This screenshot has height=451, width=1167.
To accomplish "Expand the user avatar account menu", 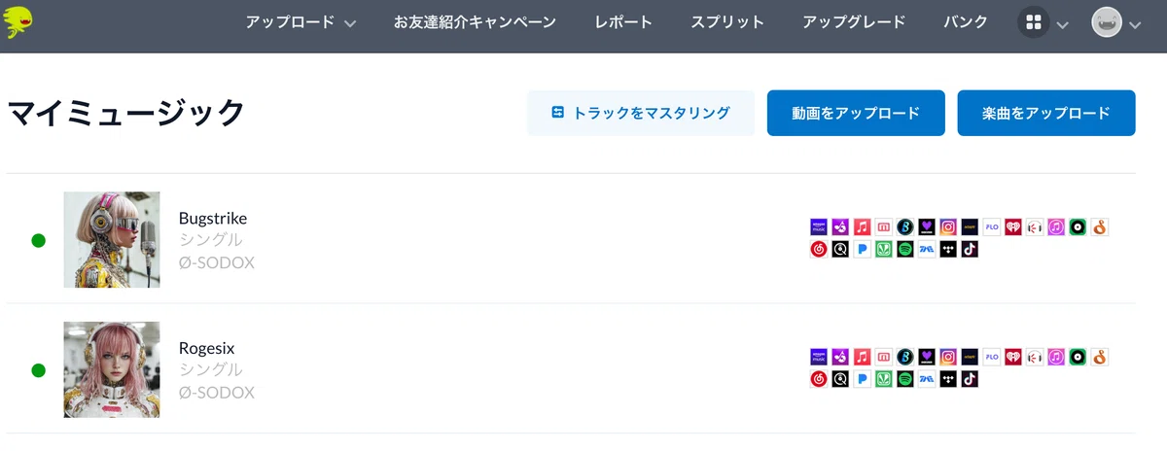I will pyautogui.click(x=1115, y=22).
